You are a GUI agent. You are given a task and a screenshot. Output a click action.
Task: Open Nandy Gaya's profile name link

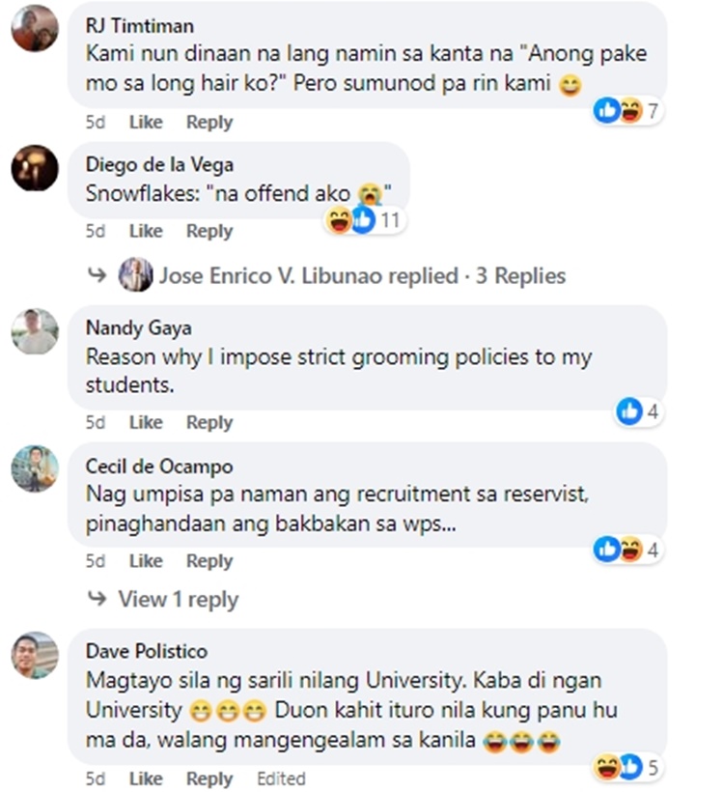(x=138, y=327)
